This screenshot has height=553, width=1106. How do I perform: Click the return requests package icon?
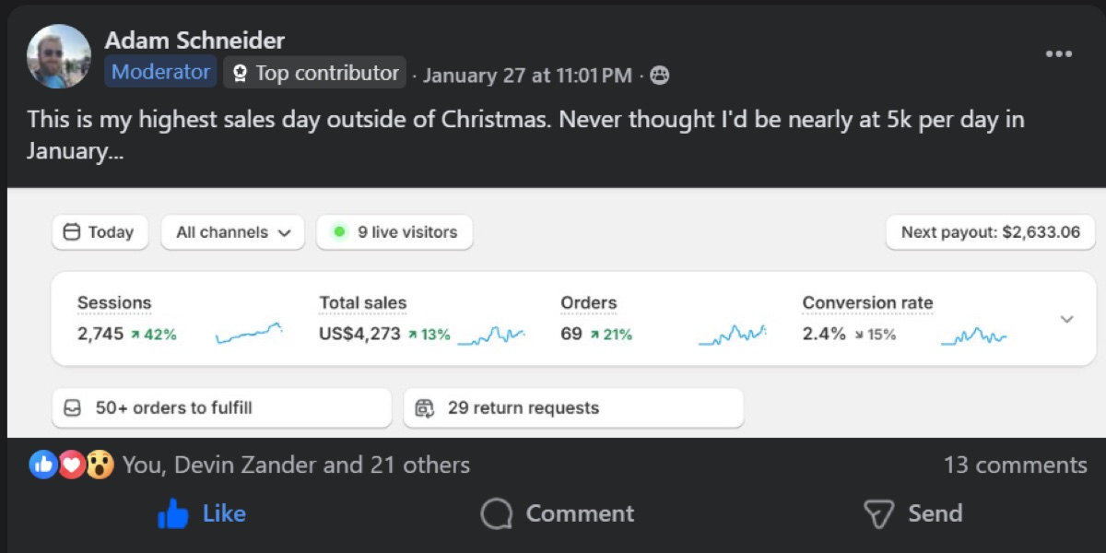coord(425,407)
